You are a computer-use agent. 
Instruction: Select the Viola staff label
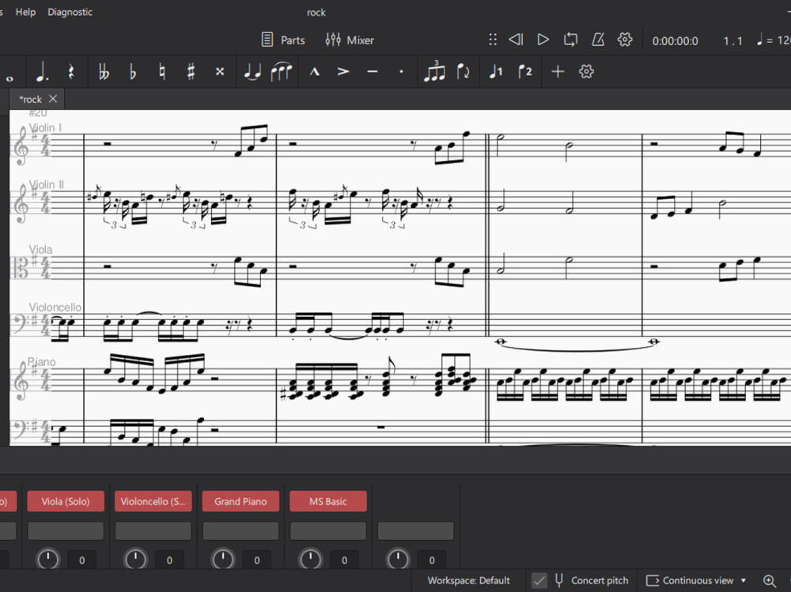(x=40, y=250)
